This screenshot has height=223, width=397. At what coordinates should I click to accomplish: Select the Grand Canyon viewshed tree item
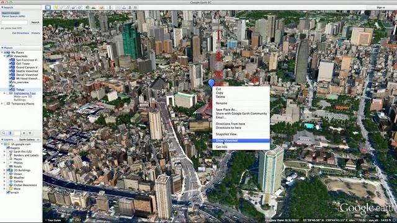click(x=27, y=68)
